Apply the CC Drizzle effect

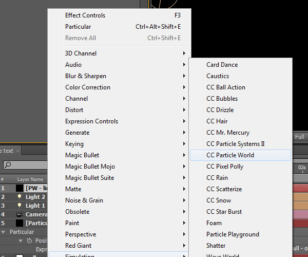pos(240,109)
